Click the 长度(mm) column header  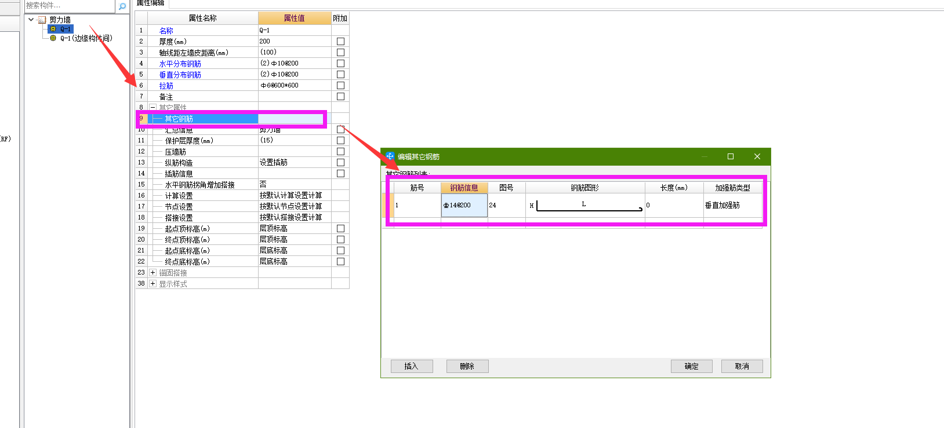click(674, 188)
